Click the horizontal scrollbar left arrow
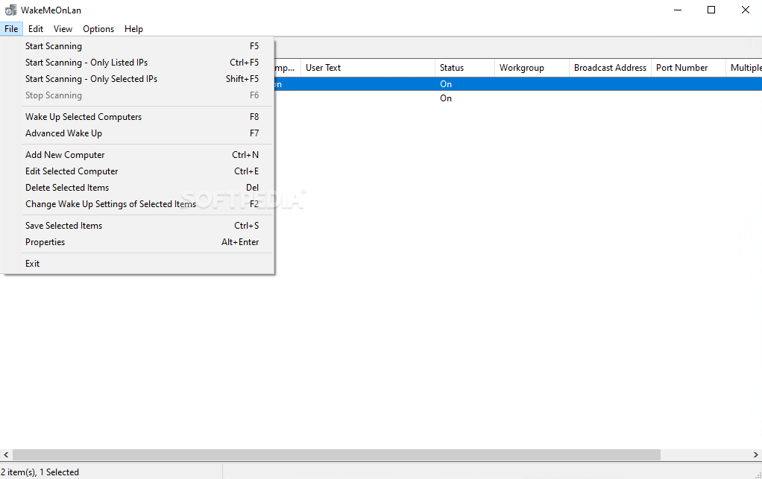Viewport: 762px width, 479px height. 6,454
